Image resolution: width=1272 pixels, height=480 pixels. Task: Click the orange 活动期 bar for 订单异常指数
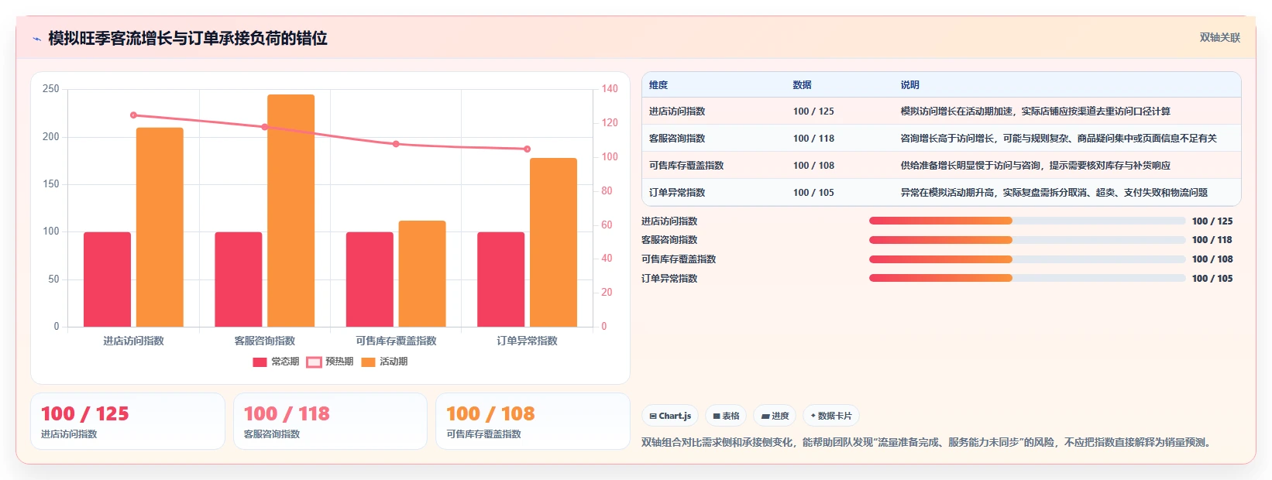tap(553, 242)
